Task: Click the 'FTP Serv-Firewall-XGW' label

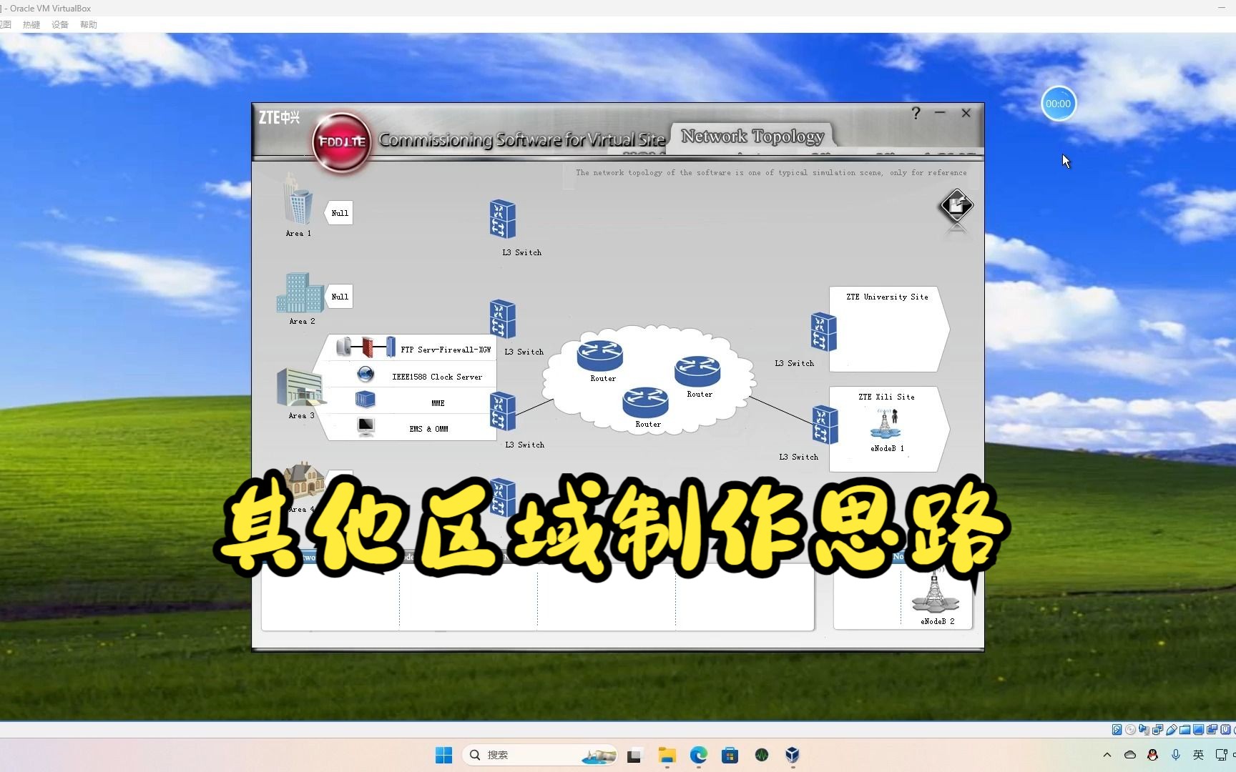Action: [446, 350]
